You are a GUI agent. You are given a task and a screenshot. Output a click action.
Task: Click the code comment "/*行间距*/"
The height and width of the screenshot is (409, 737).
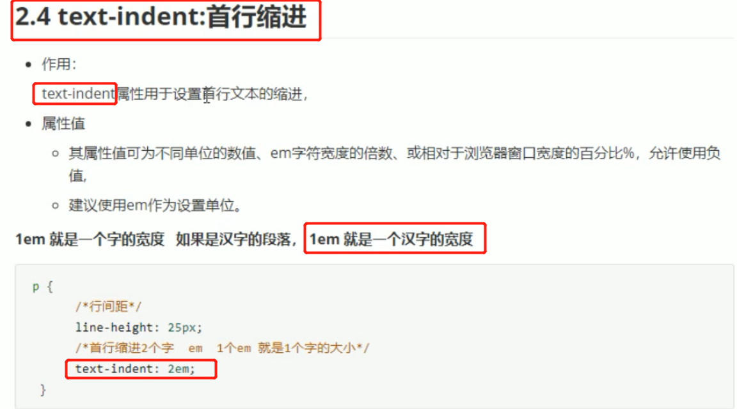click(108, 307)
